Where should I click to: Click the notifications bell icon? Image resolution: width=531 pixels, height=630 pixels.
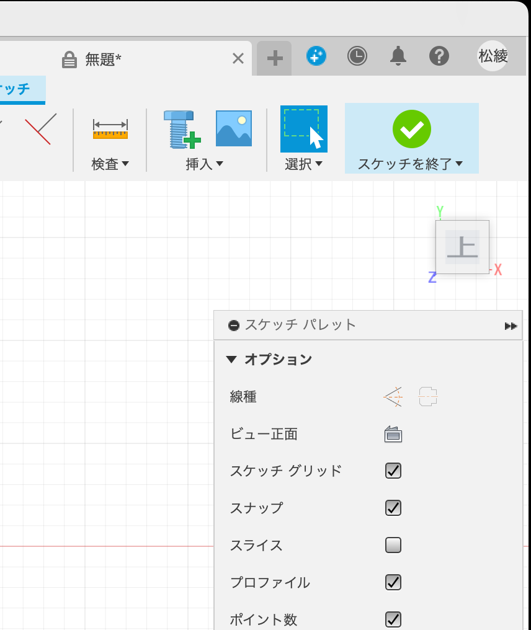coord(398,56)
